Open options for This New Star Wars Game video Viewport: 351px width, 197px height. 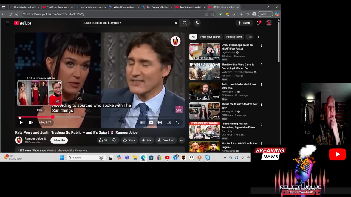click(x=261, y=65)
